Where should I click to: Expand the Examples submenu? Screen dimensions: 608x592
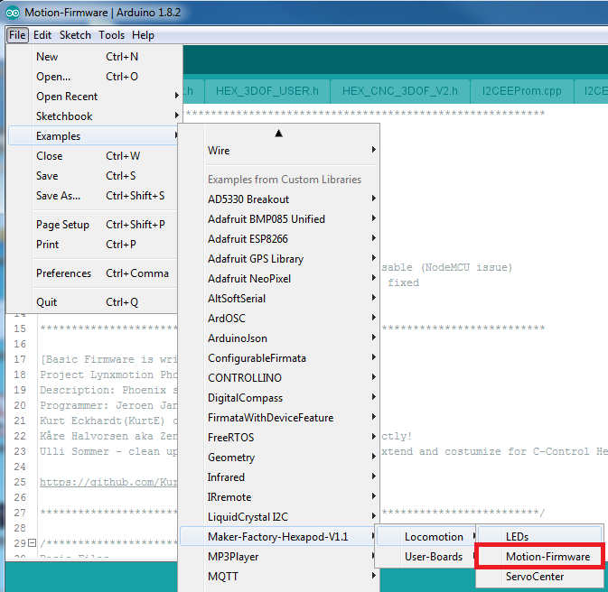pos(93,136)
